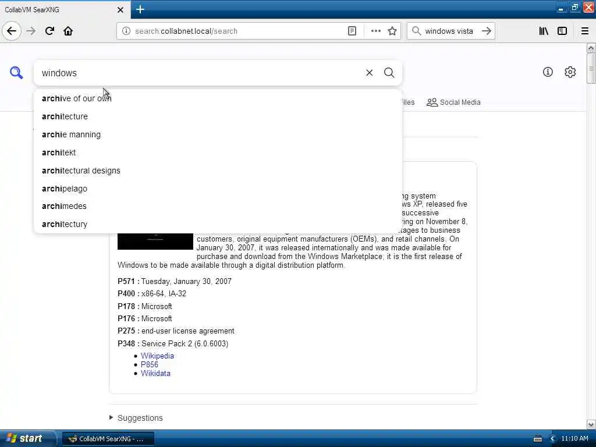Select CollabVM SearXNG taskbar button
The width and height of the screenshot is (596, 447).
[108, 439]
